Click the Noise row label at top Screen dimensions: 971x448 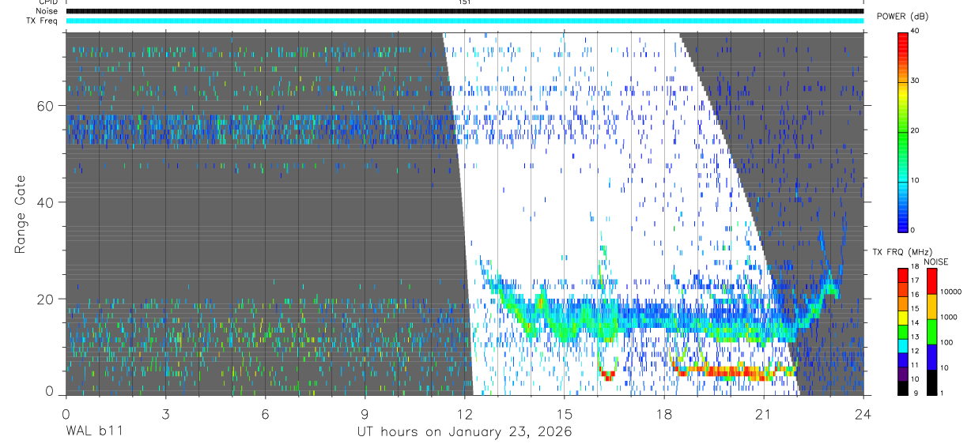click(47, 11)
